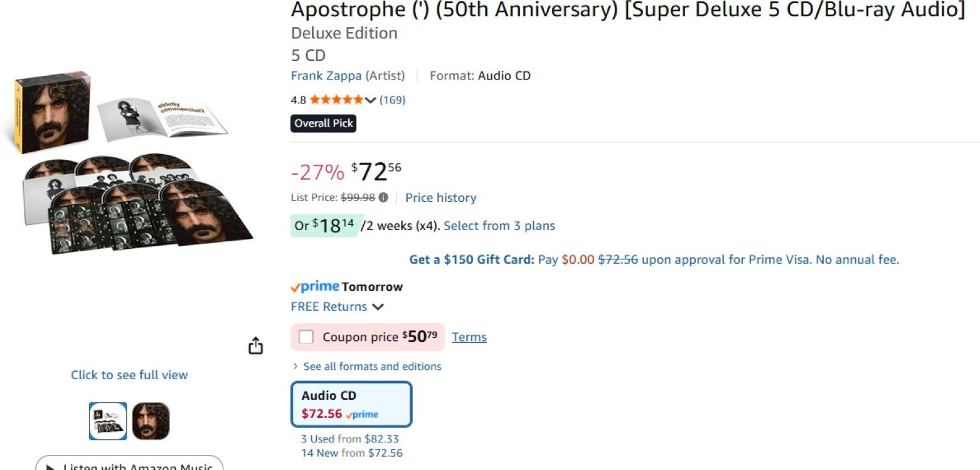Image resolution: width=980 pixels, height=470 pixels.
Task: Open the 169 reviews count link
Action: coord(392,100)
